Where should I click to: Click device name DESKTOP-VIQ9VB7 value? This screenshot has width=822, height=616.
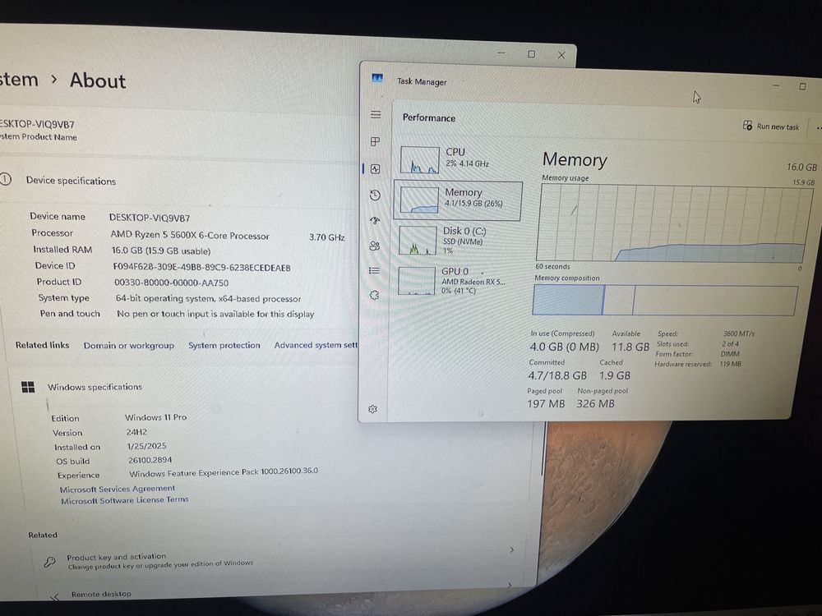click(150, 218)
